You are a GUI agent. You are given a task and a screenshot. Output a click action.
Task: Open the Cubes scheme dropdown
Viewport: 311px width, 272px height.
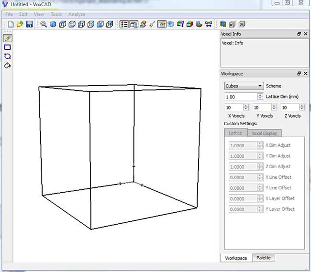pyautogui.click(x=244, y=86)
